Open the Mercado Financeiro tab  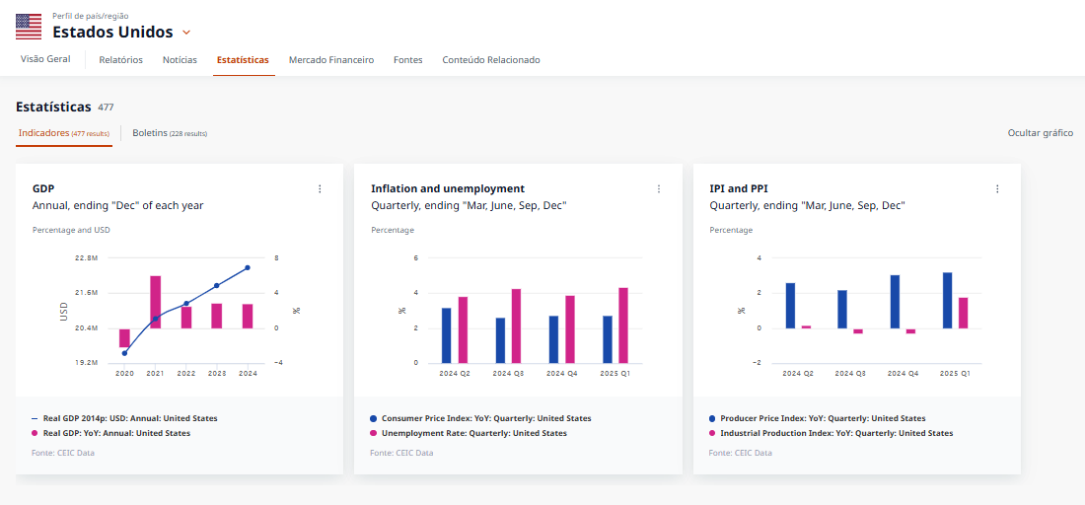click(330, 60)
